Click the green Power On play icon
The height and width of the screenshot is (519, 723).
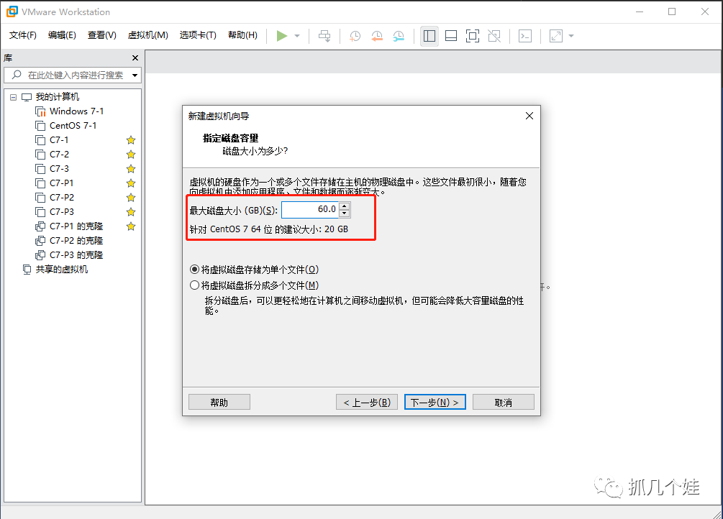point(282,36)
